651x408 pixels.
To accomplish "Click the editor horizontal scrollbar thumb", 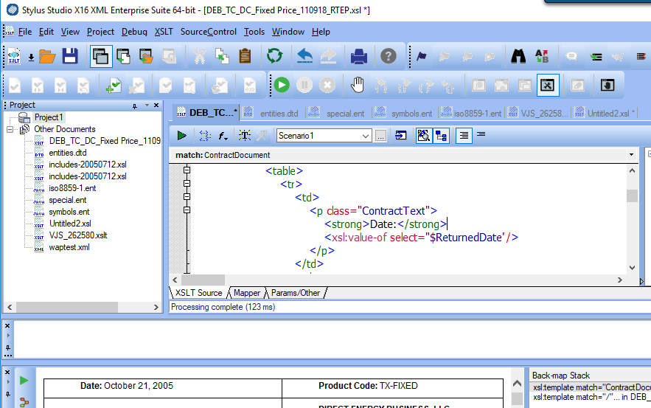I will pyautogui.click(x=202, y=280).
